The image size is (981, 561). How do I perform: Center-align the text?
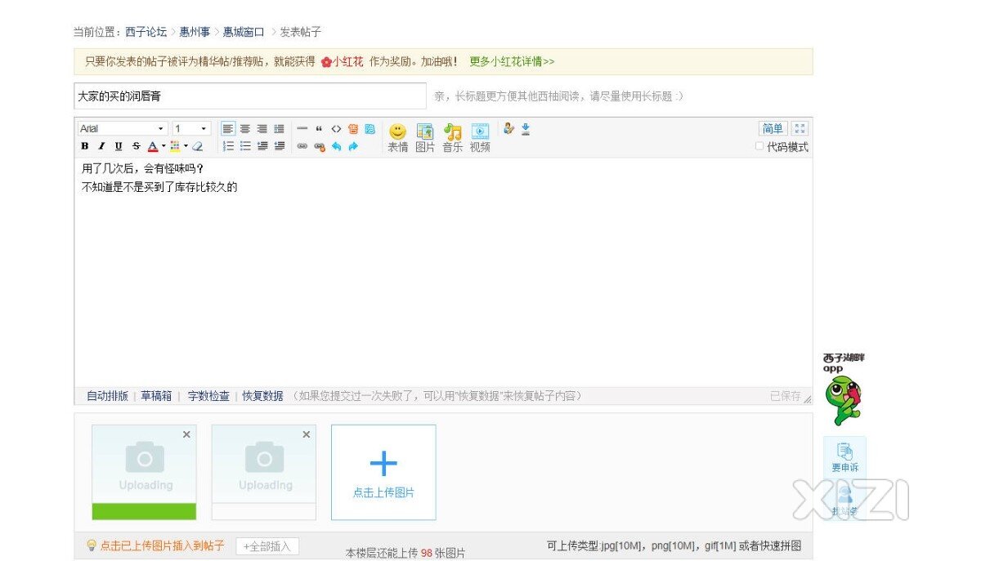tap(245, 129)
